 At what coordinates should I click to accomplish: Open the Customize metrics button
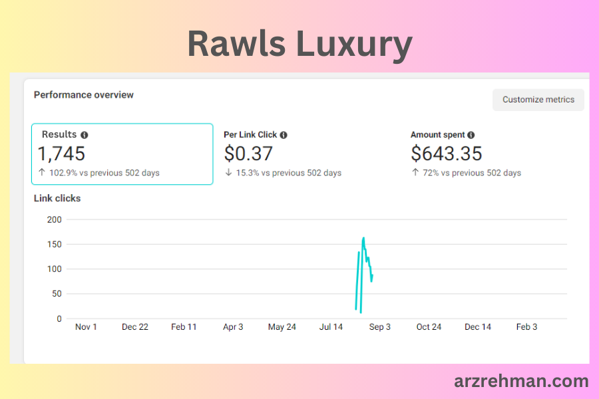pos(538,100)
